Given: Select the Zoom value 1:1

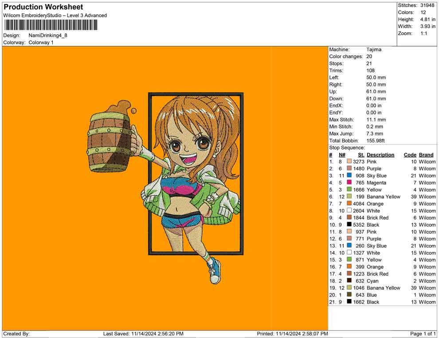Looking at the screenshot, I should [x=423, y=33].
